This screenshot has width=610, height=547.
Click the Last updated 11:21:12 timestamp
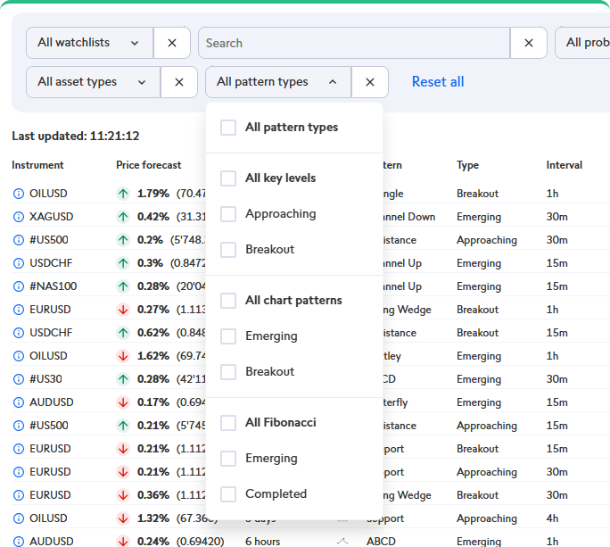[76, 136]
